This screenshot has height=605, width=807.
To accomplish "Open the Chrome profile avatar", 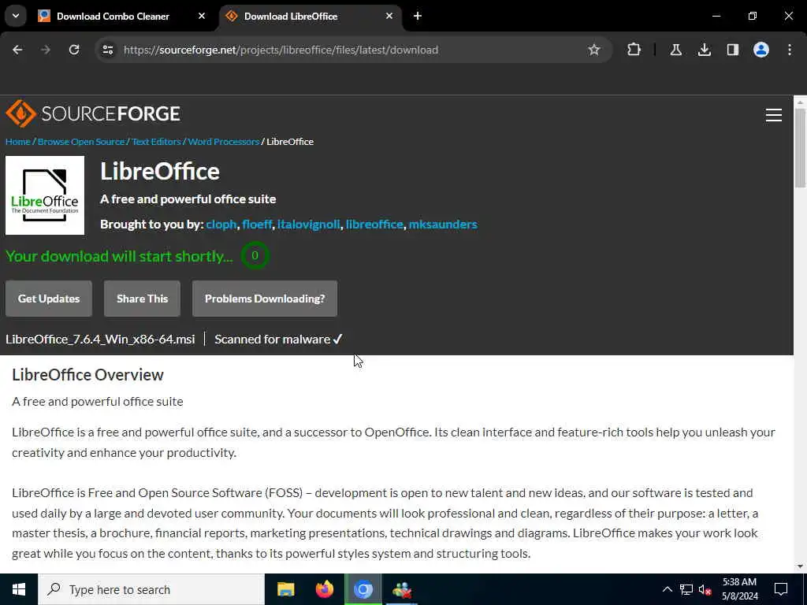I will [x=761, y=50].
